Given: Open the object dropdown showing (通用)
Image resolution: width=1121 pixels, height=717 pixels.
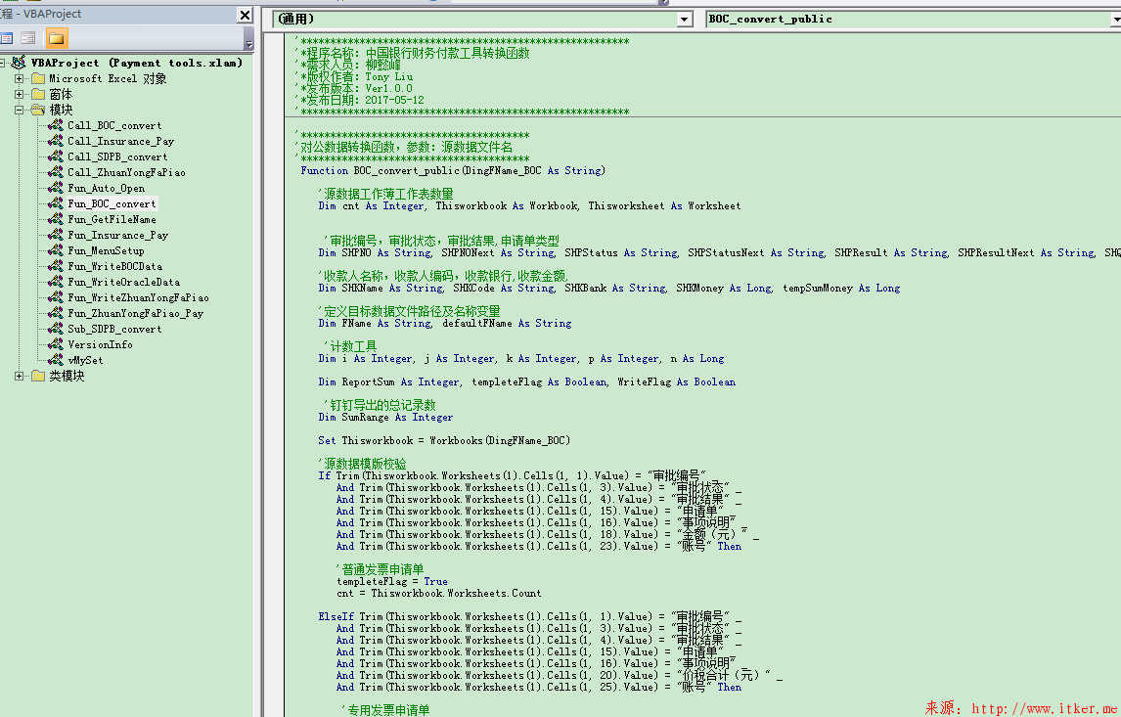Looking at the screenshot, I should pyautogui.click(x=684, y=20).
